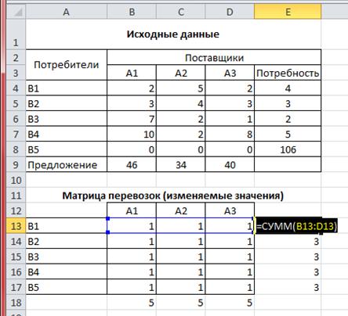Click the Поставщики merged header cell
This screenshot has width=348, height=316.
tap(214, 57)
